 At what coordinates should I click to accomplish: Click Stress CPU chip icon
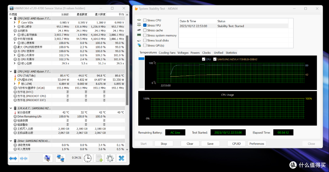point(139,20)
